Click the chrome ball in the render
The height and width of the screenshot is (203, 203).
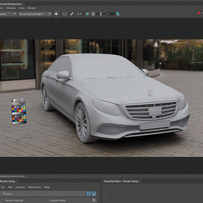coord(15,101)
